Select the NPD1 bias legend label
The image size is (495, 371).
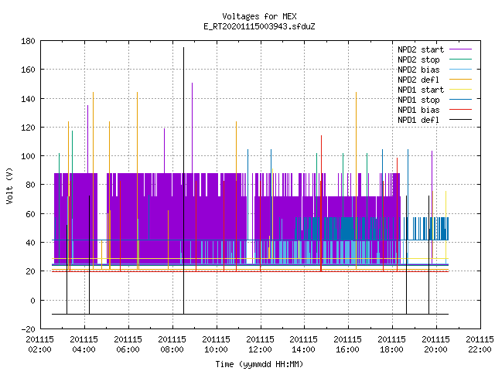(x=418, y=110)
